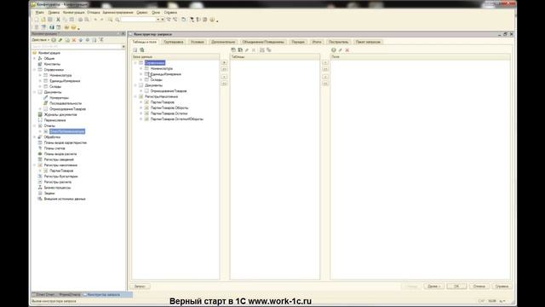Switch to the Итоги tab

click(317, 42)
